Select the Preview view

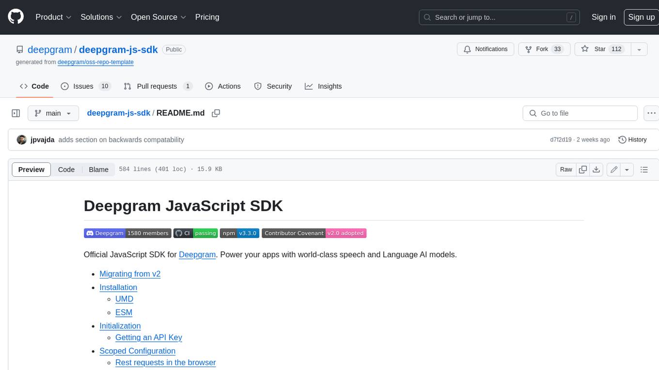(31, 170)
